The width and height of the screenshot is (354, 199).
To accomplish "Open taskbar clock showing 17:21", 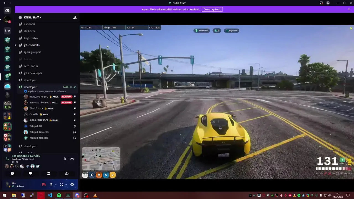I will point(338,195).
